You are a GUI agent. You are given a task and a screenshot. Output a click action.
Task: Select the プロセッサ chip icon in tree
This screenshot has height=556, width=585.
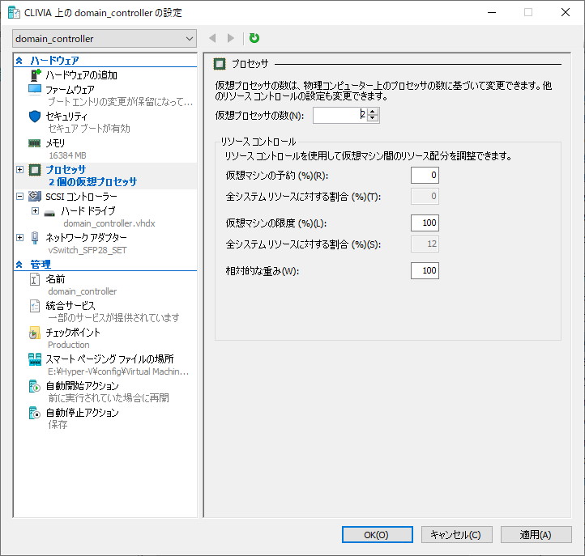(35, 170)
